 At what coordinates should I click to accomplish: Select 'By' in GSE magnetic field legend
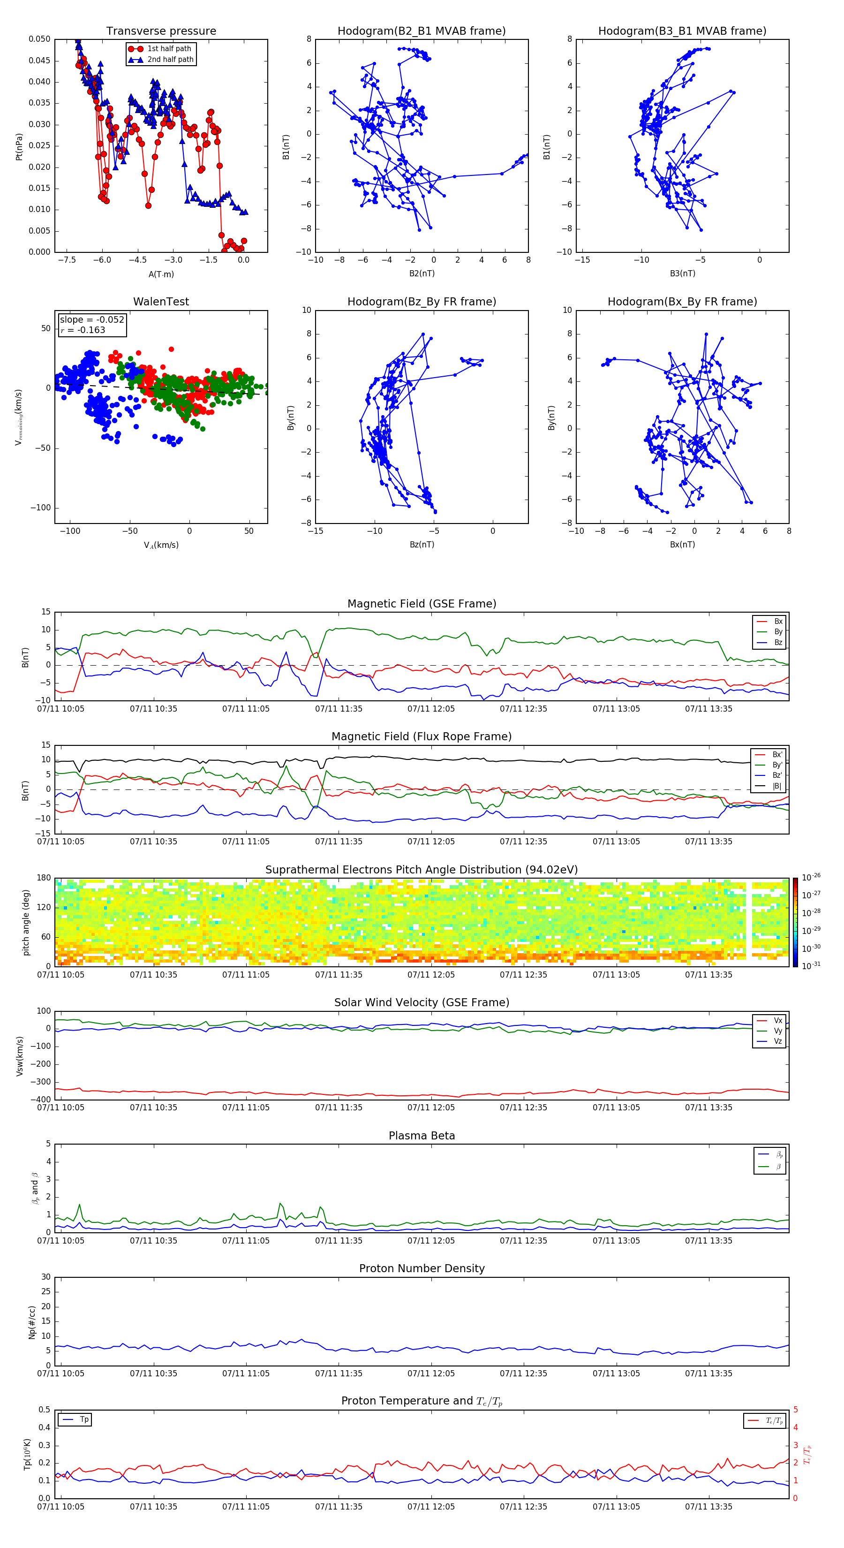770,632
